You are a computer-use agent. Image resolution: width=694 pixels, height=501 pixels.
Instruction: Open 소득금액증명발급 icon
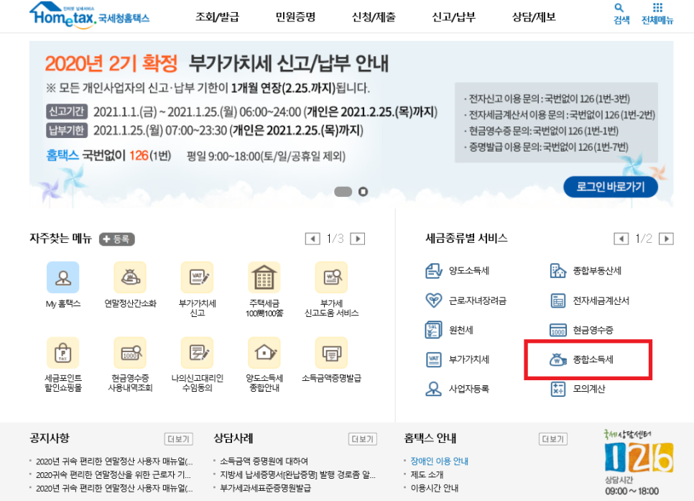click(331, 353)
